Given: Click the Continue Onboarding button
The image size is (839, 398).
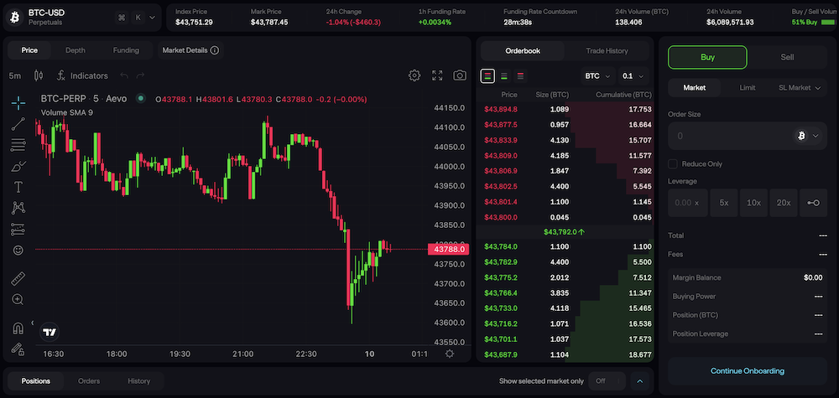Looking at the screenshot, I should (747, 370).
